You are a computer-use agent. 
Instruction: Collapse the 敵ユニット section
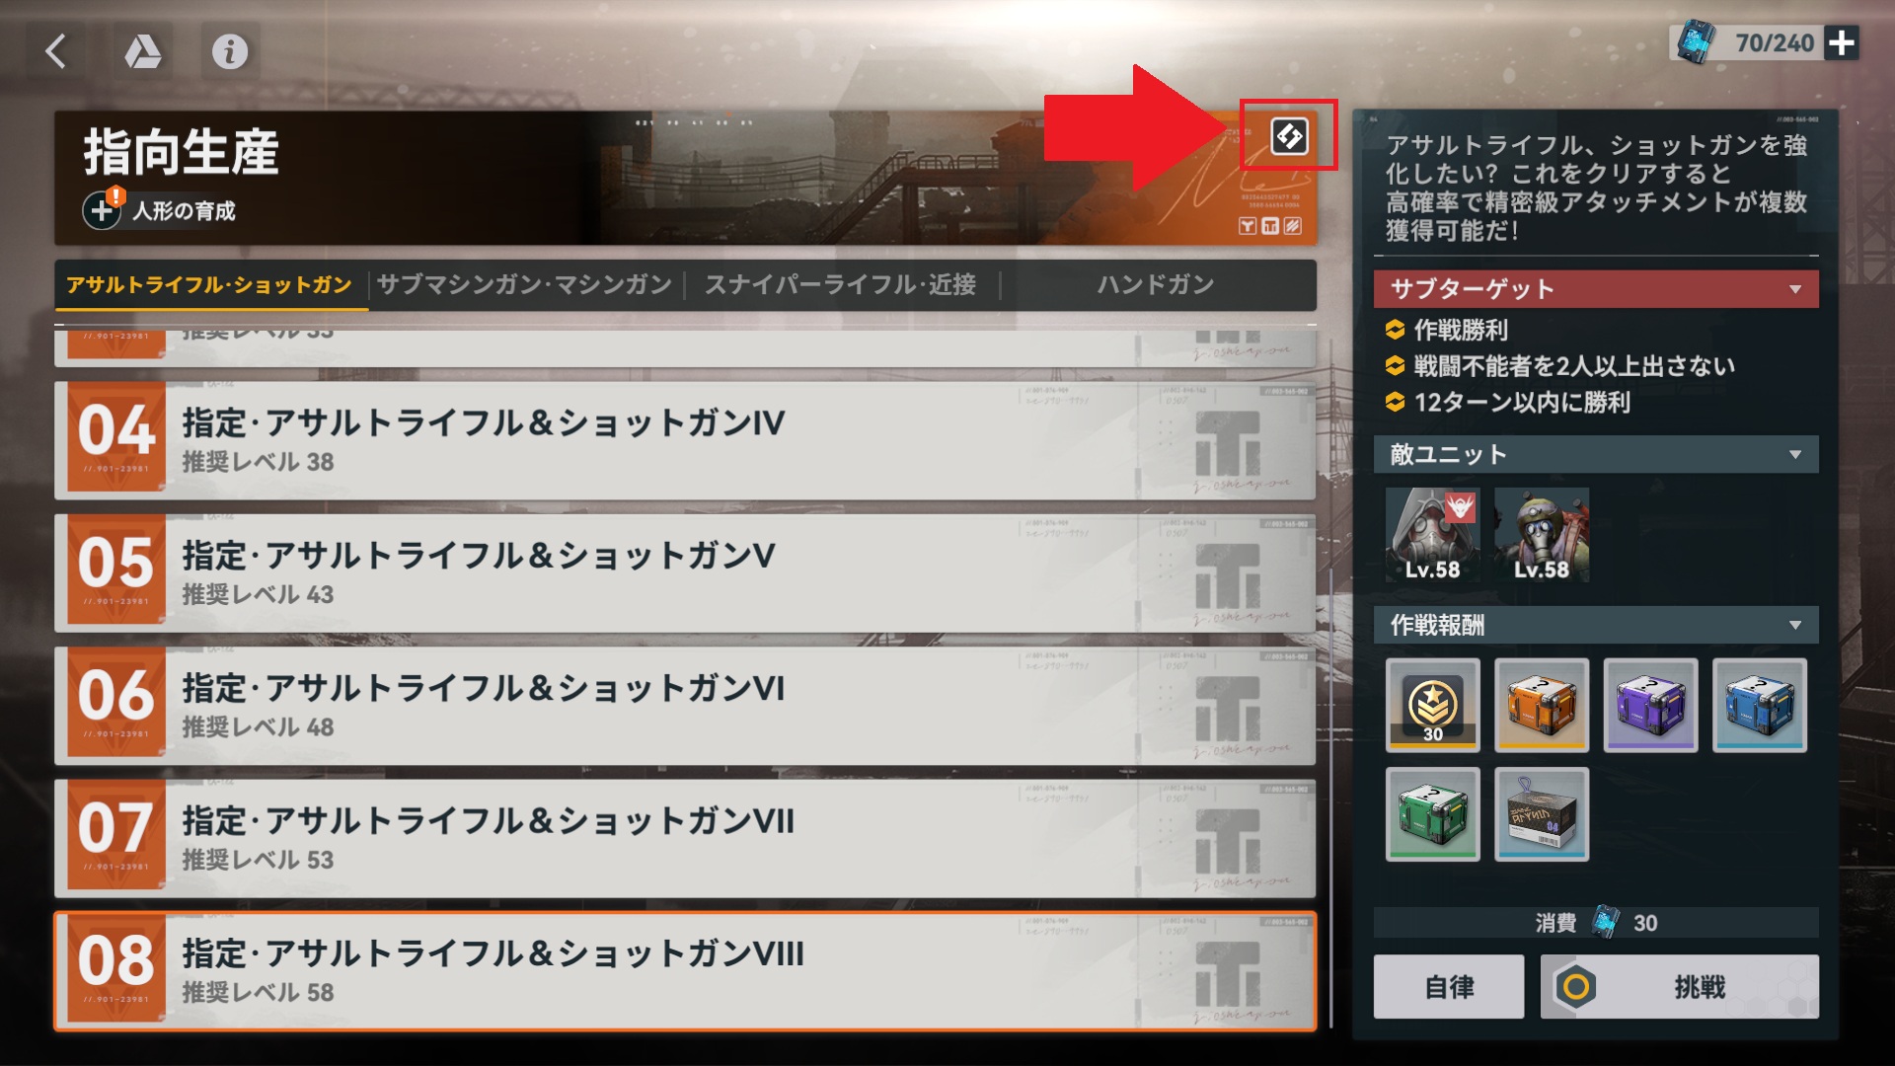click(x=1795, y=455)
